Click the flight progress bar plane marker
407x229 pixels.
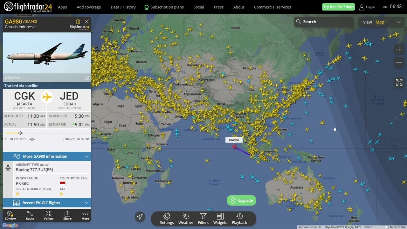(21, 133)
